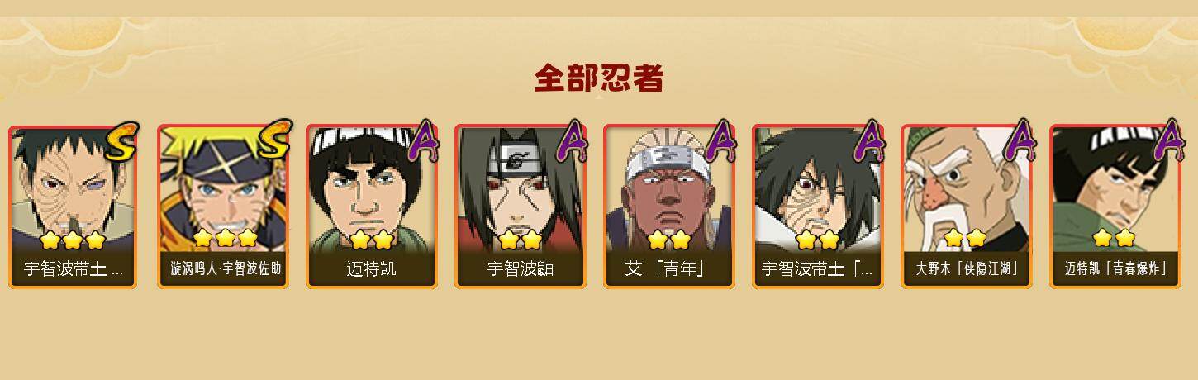Click the three stars on 漩涡鸣人 card
Viewport: 1198px width, 380px height.
(226, 239)
